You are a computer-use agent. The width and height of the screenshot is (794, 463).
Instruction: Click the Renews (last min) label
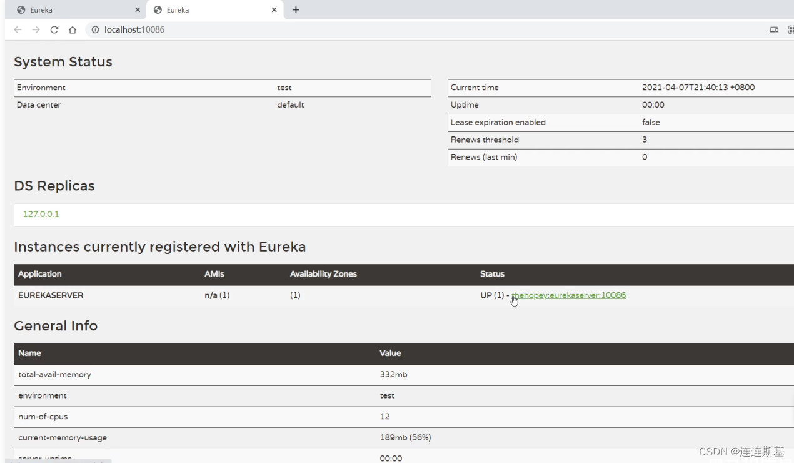click(484, 157)
